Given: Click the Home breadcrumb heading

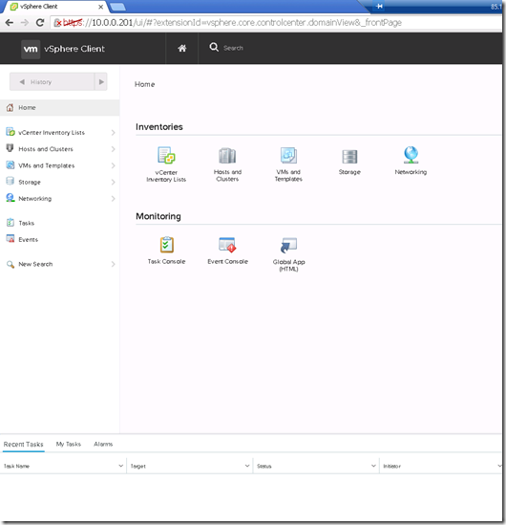Looking at the screenshot, I should (145, 84).
